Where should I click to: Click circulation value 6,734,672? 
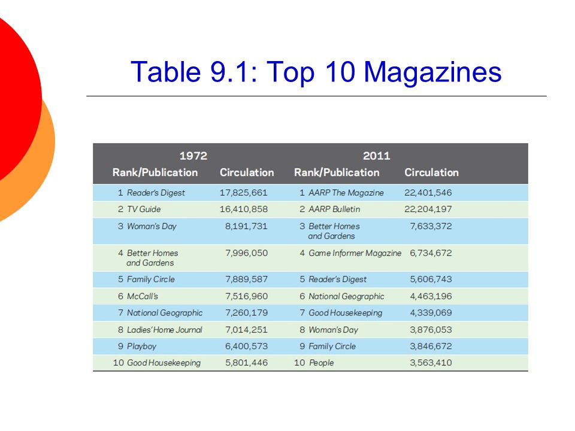pyautogui.click(x=431, y=253)
